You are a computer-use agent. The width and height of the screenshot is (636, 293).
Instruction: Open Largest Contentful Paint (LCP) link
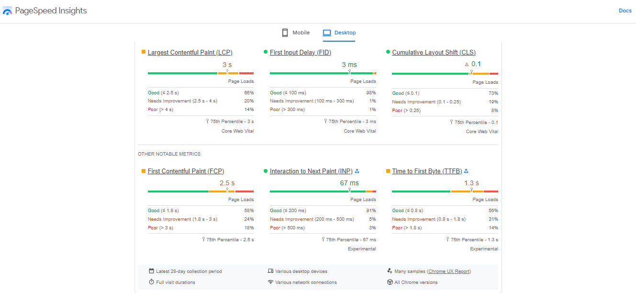[x=190, y=52]
